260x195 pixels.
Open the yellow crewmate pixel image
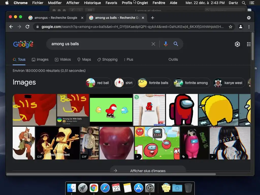tap(218, 110)
